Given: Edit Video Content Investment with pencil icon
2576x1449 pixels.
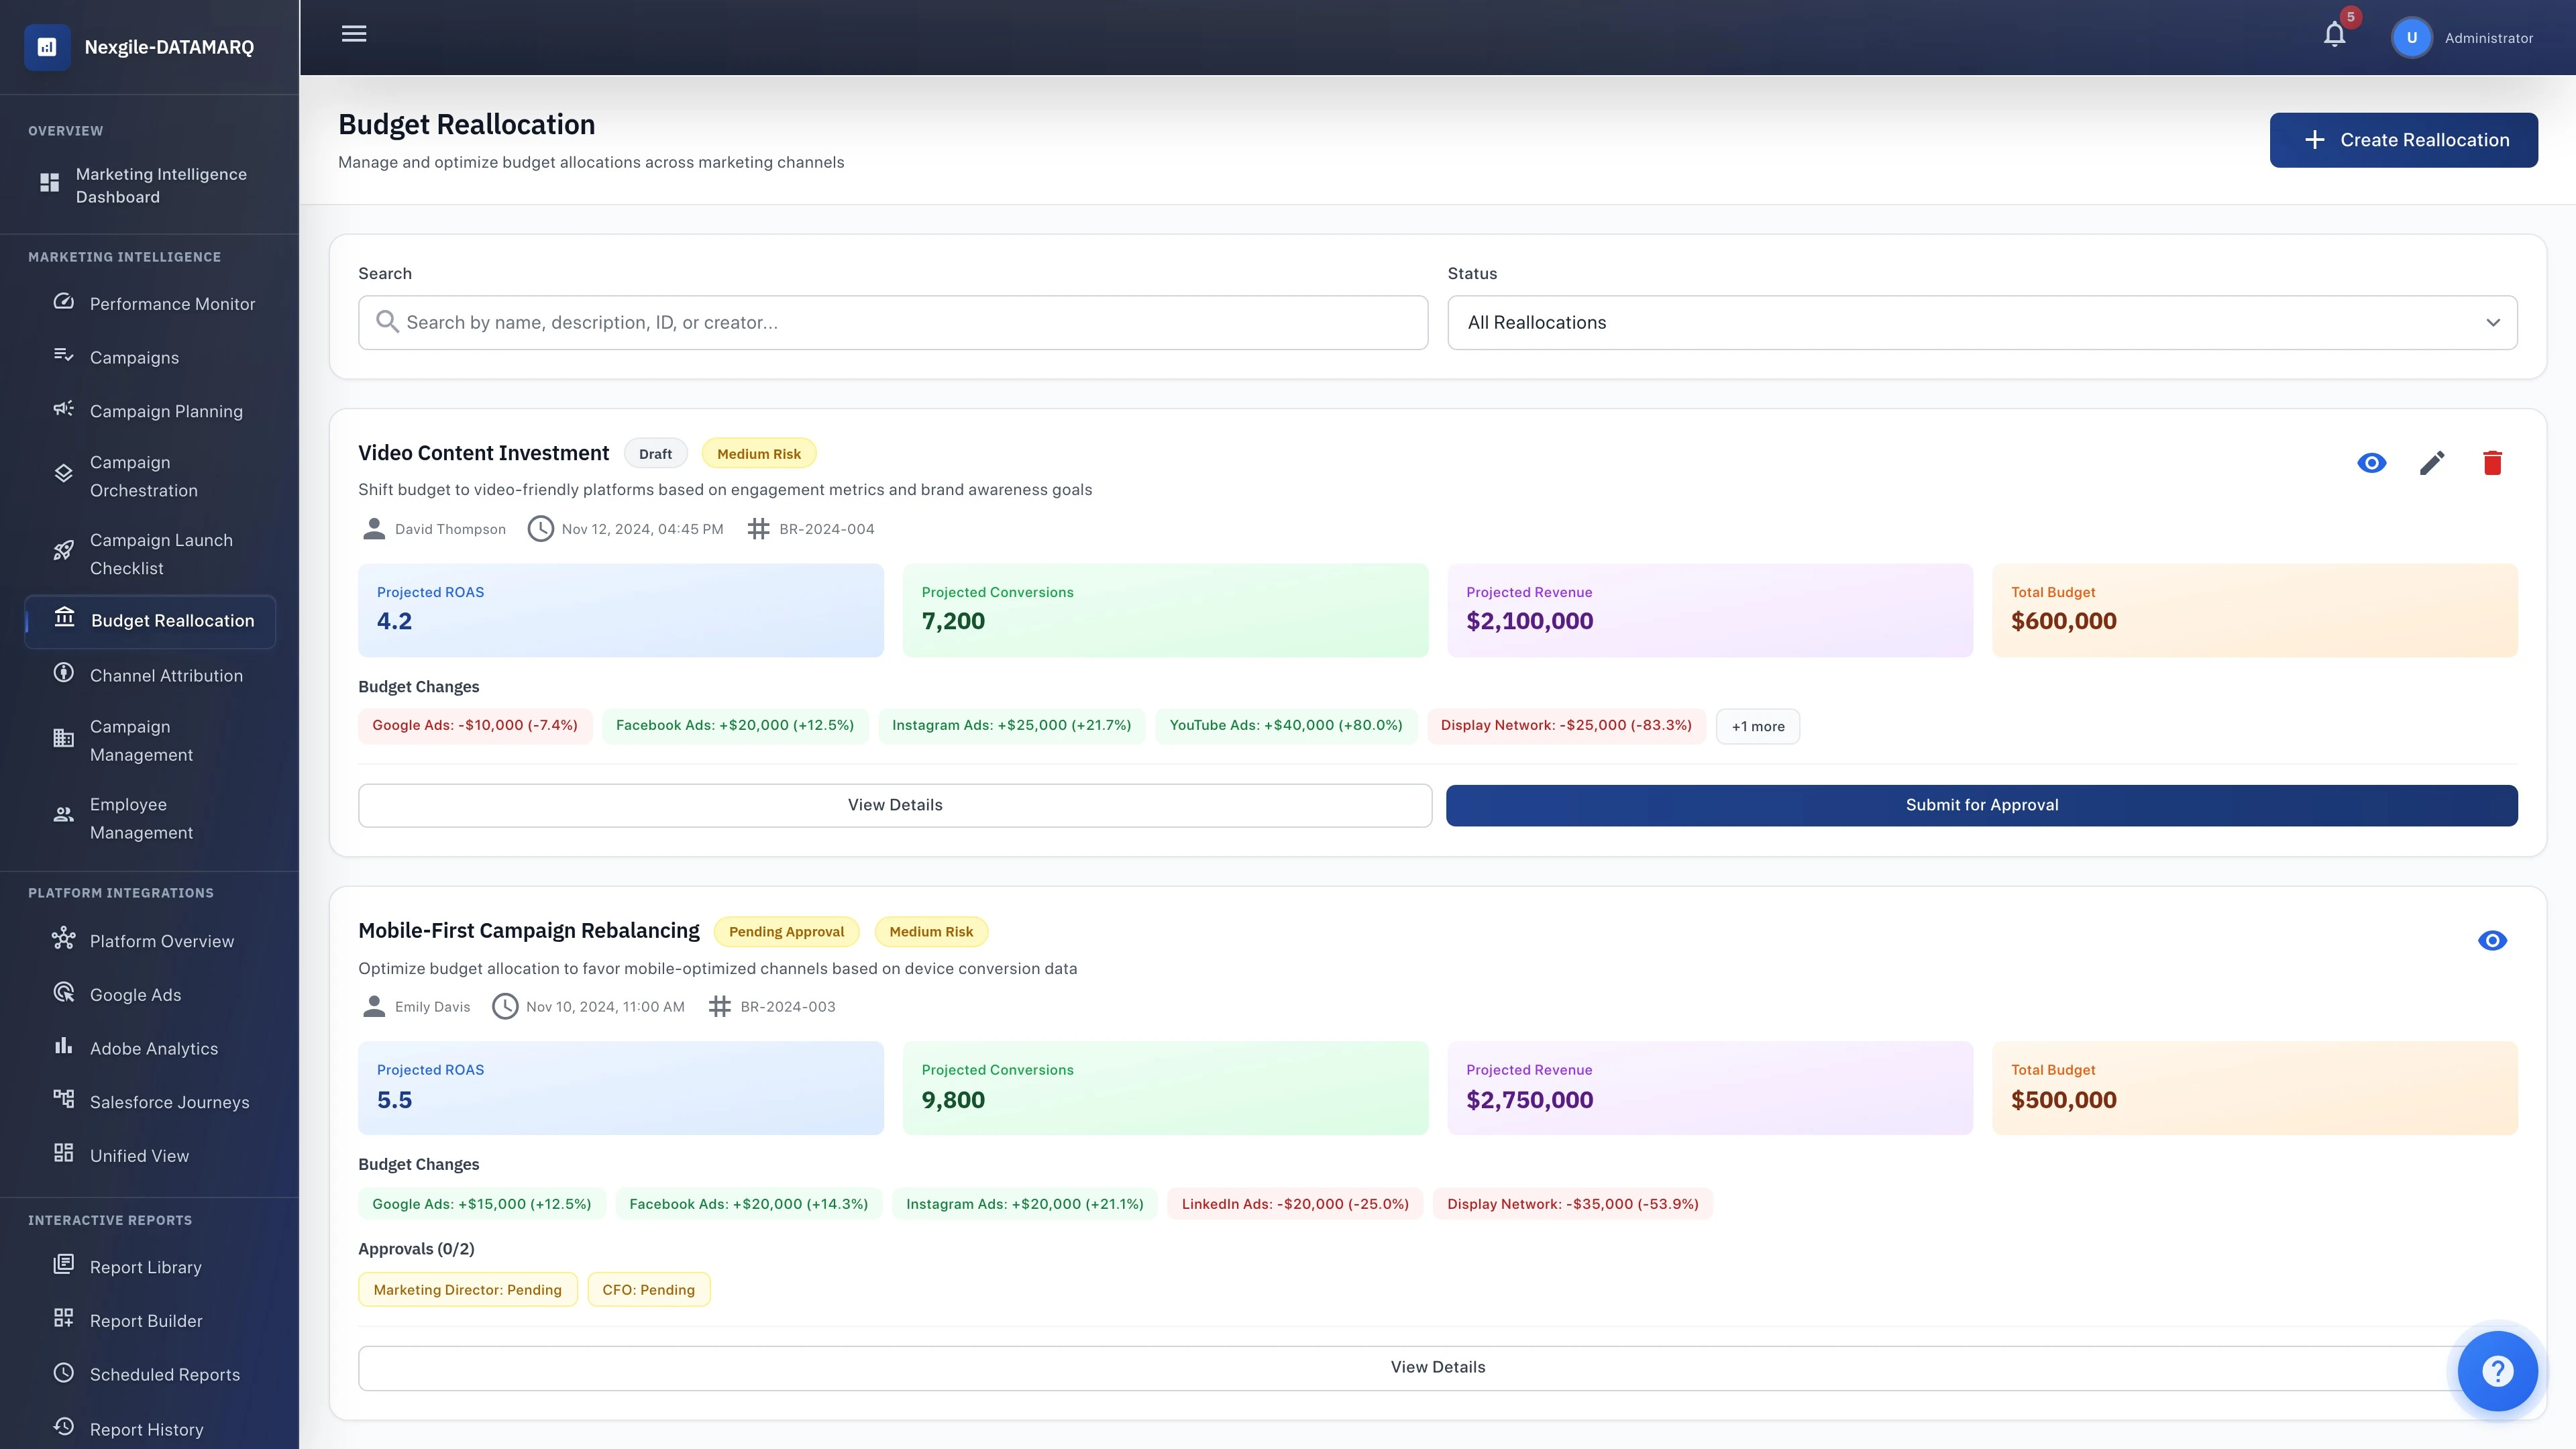Looking at the screenshot, I should click(x=2432, y=463).
